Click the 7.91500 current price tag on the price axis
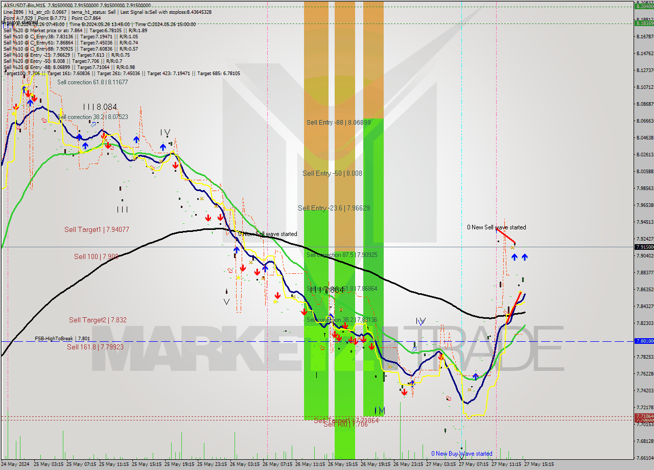654x470 pixels. (644, 247)
